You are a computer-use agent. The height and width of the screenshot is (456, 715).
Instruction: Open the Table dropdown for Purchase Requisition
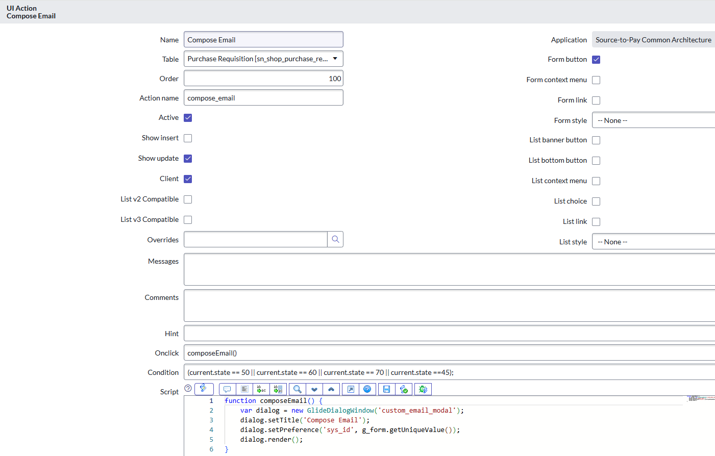(x=263, y=59)
